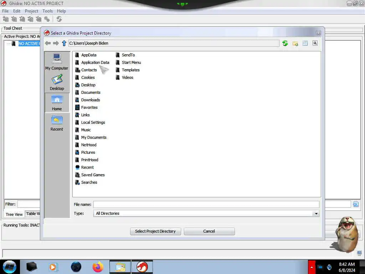Screen dimensions: 365x274
Task: Click the Ghidra toolbar connect tools icon
Action: point(47,19)
